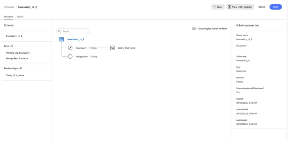Screen dimensions: 288x141
Task: Select the basesalary relationship arrow icon
Action: pos(70,48)
